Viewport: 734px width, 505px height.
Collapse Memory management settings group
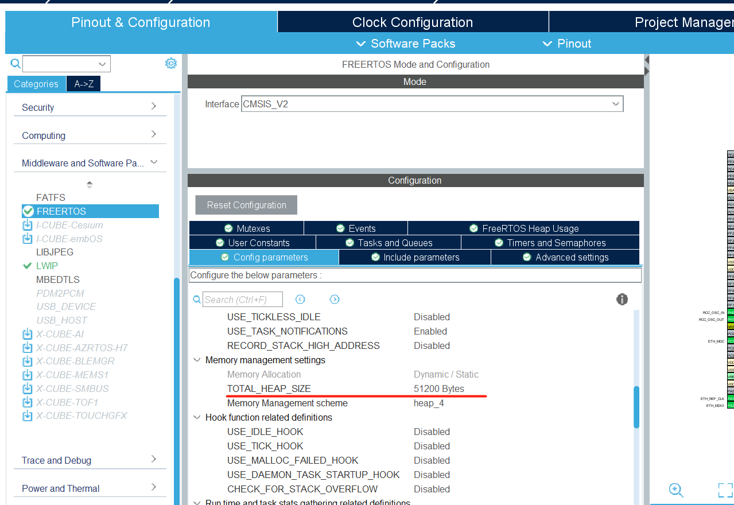197,360
